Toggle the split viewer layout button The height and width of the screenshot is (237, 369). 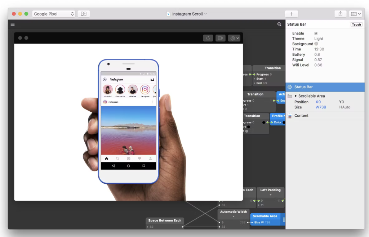[x=84, y=14]
